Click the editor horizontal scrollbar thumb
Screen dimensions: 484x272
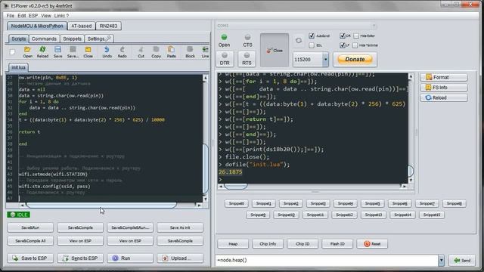(101, 205)
